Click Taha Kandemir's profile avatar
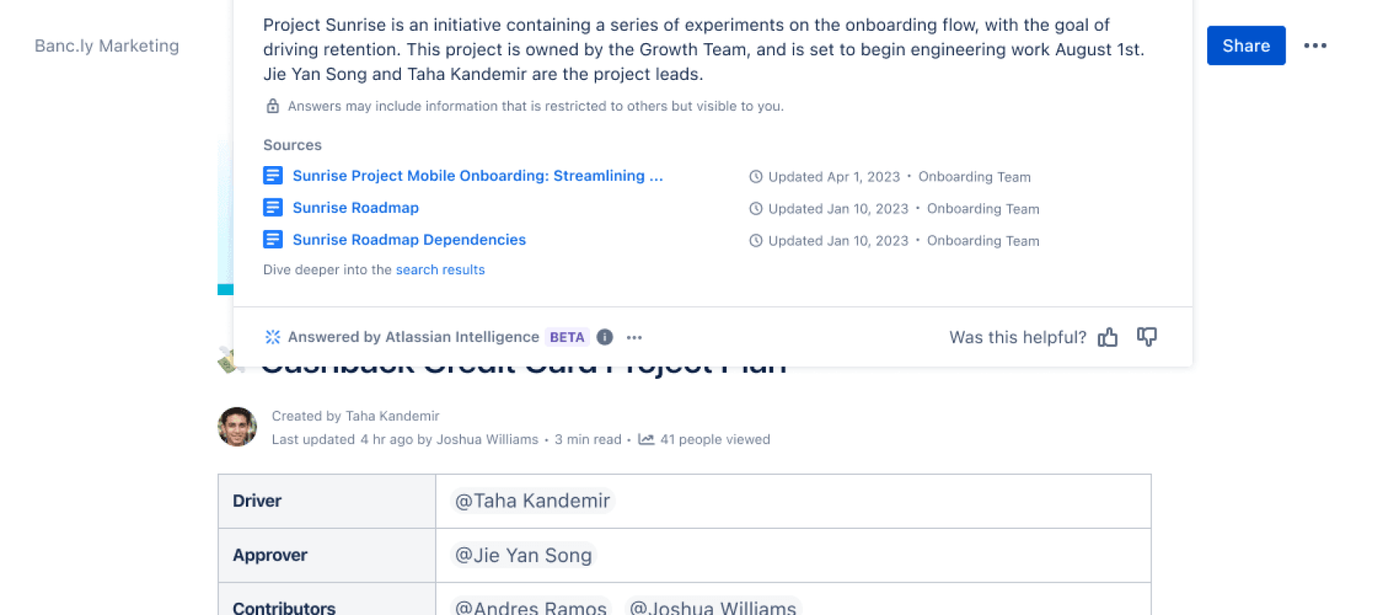This screenshot has width=1383, height=615. pyautogui.click(x=237, y=427)
